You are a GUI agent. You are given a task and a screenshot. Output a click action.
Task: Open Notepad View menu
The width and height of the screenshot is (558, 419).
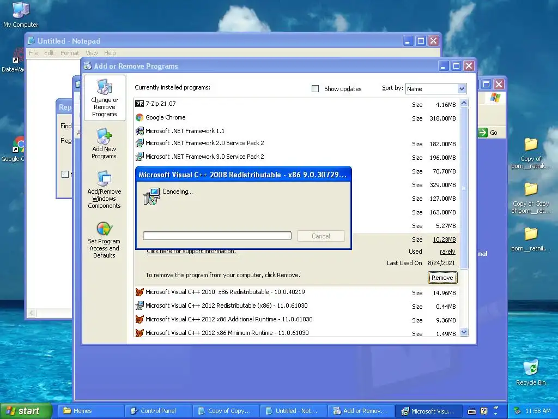click(92, 53)
